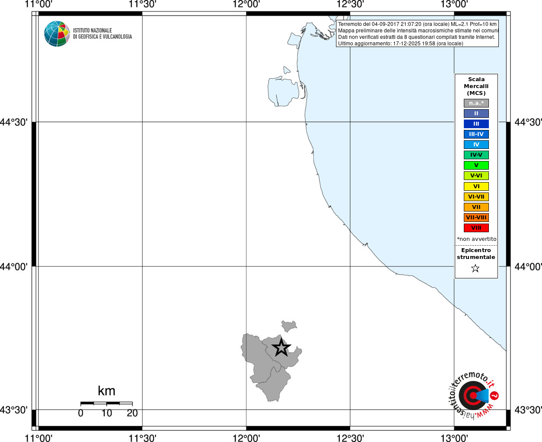Click the 'Scala Mercalli (MCS)' legend title

tap(476, 86)
